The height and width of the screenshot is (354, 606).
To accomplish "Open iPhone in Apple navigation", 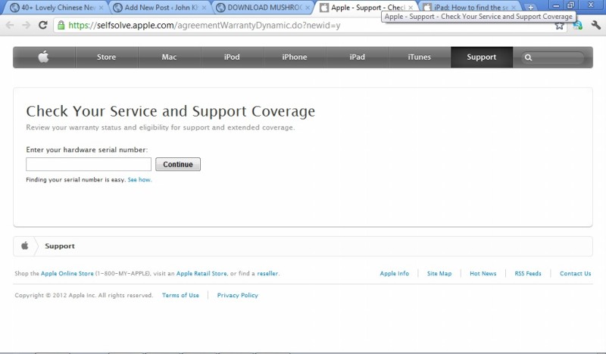I will click(295, 57).
